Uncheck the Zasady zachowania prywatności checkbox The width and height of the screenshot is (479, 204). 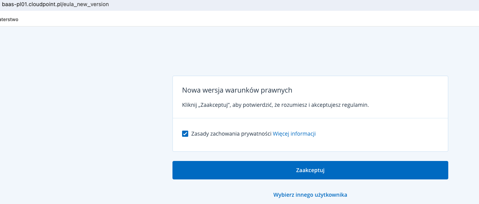tap(185, 134)
